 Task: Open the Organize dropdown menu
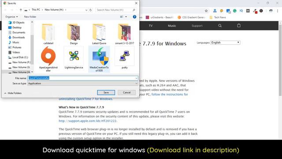point(11,17)
